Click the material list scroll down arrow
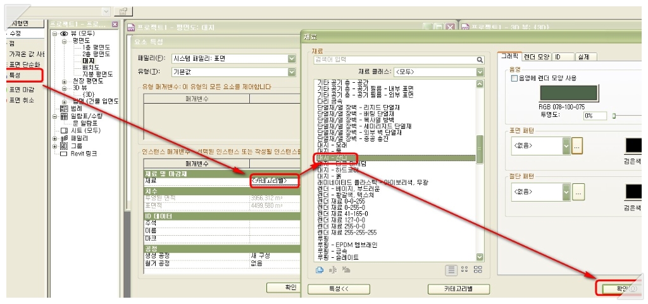This screenshot has height=304, width=648. point(480,257)
